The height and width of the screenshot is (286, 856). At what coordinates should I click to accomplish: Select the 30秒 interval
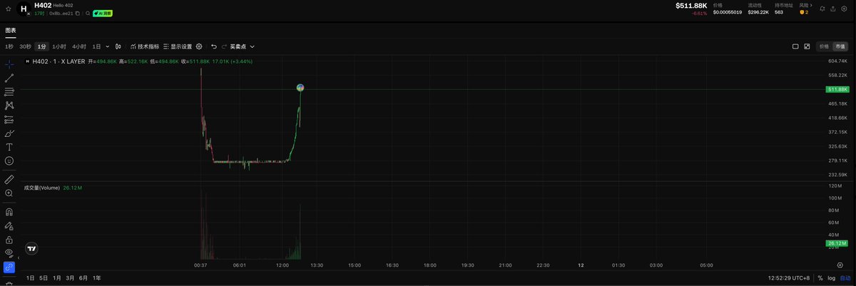pyautogui.click(x=26, y=46)
